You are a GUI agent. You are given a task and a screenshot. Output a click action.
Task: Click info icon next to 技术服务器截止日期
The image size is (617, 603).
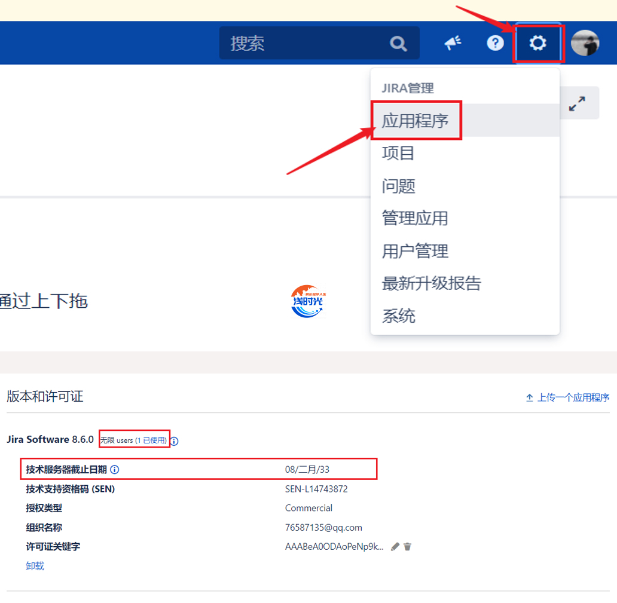coord(115,470)
